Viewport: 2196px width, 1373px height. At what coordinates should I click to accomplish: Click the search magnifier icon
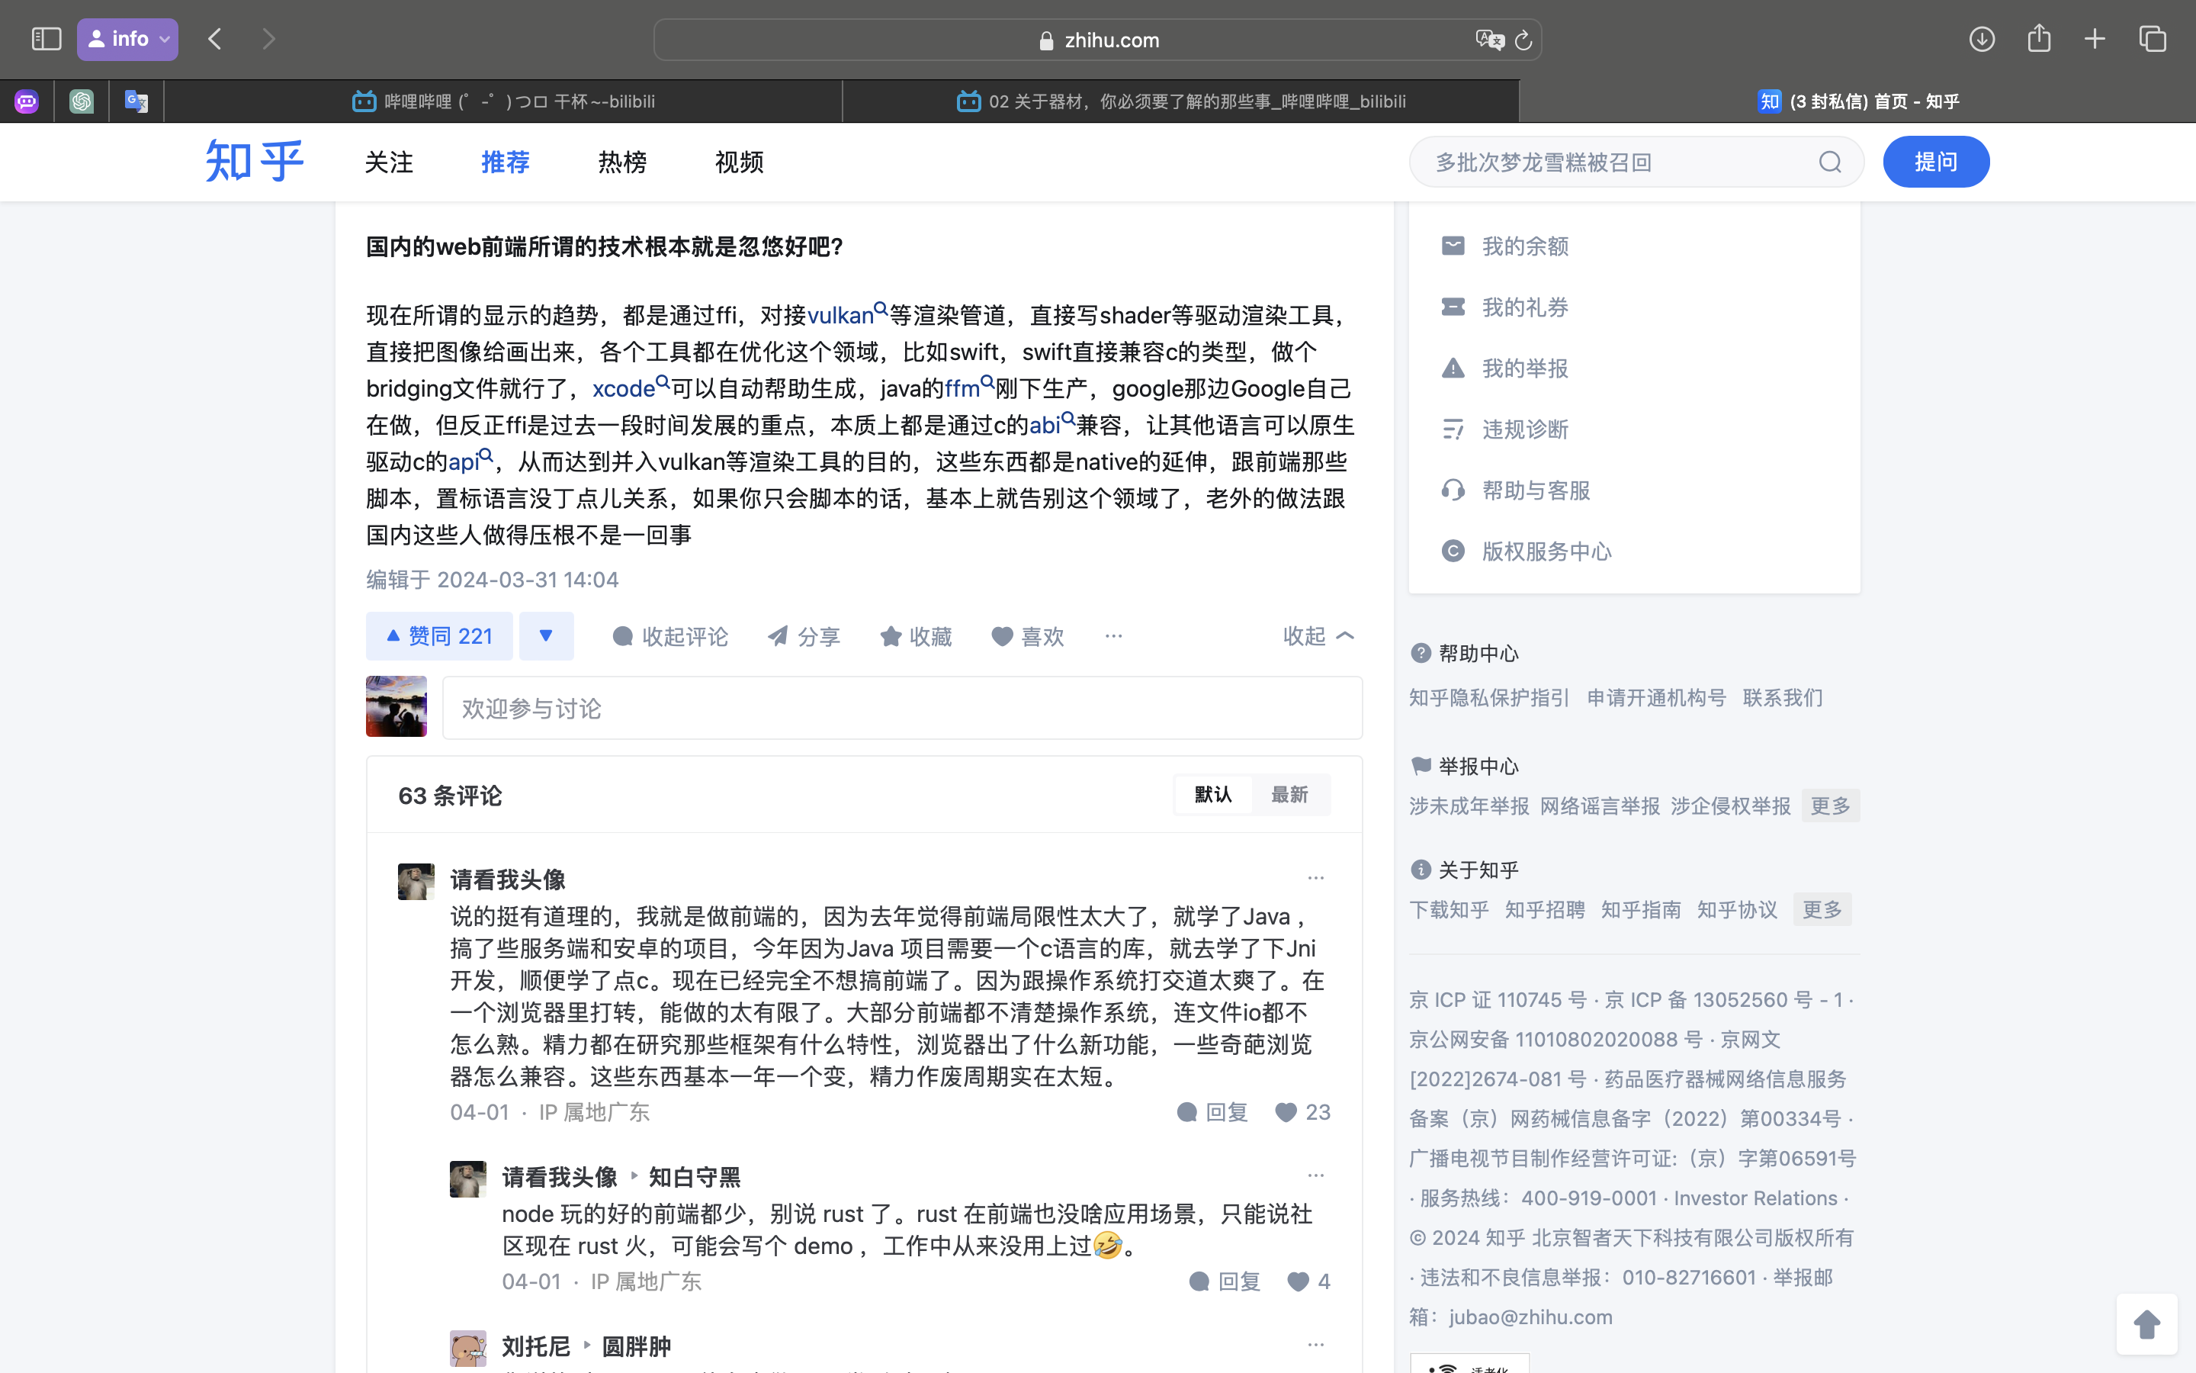click(x=1829, y=162)
